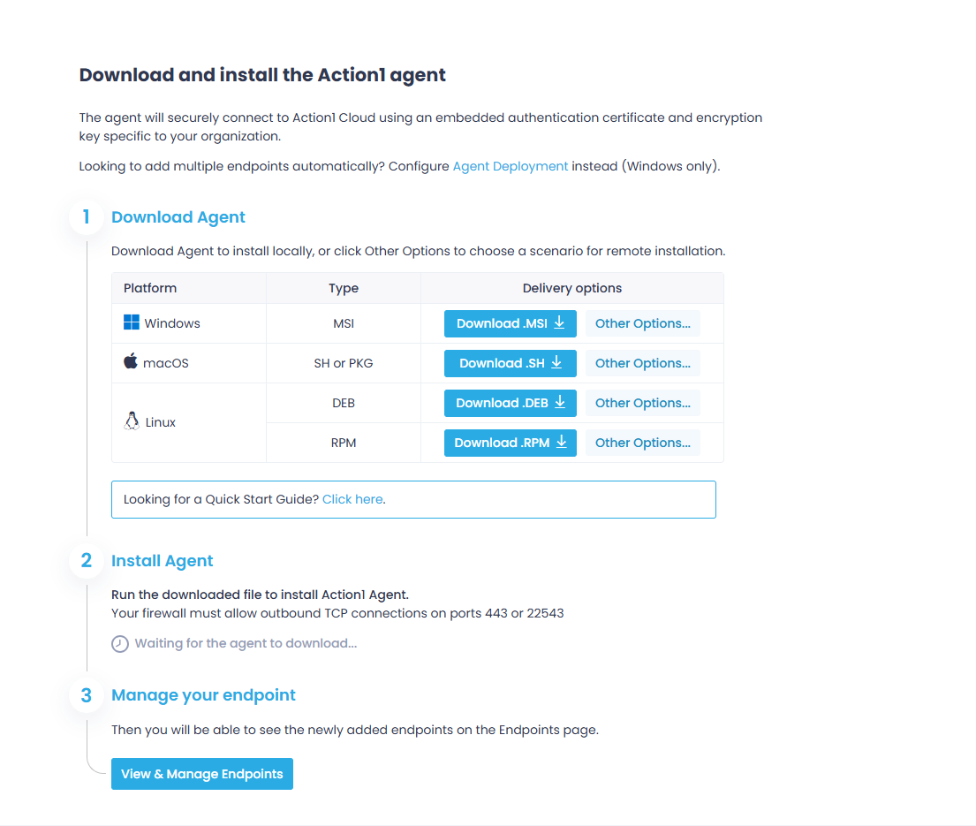The height and width of the screenshot is (826, 976).
Task: Click the clock icon beside waiting message
Action: [x=120, y=644]
